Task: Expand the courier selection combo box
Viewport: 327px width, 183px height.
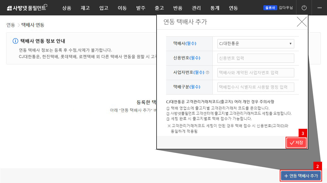Action: [256, 43]
